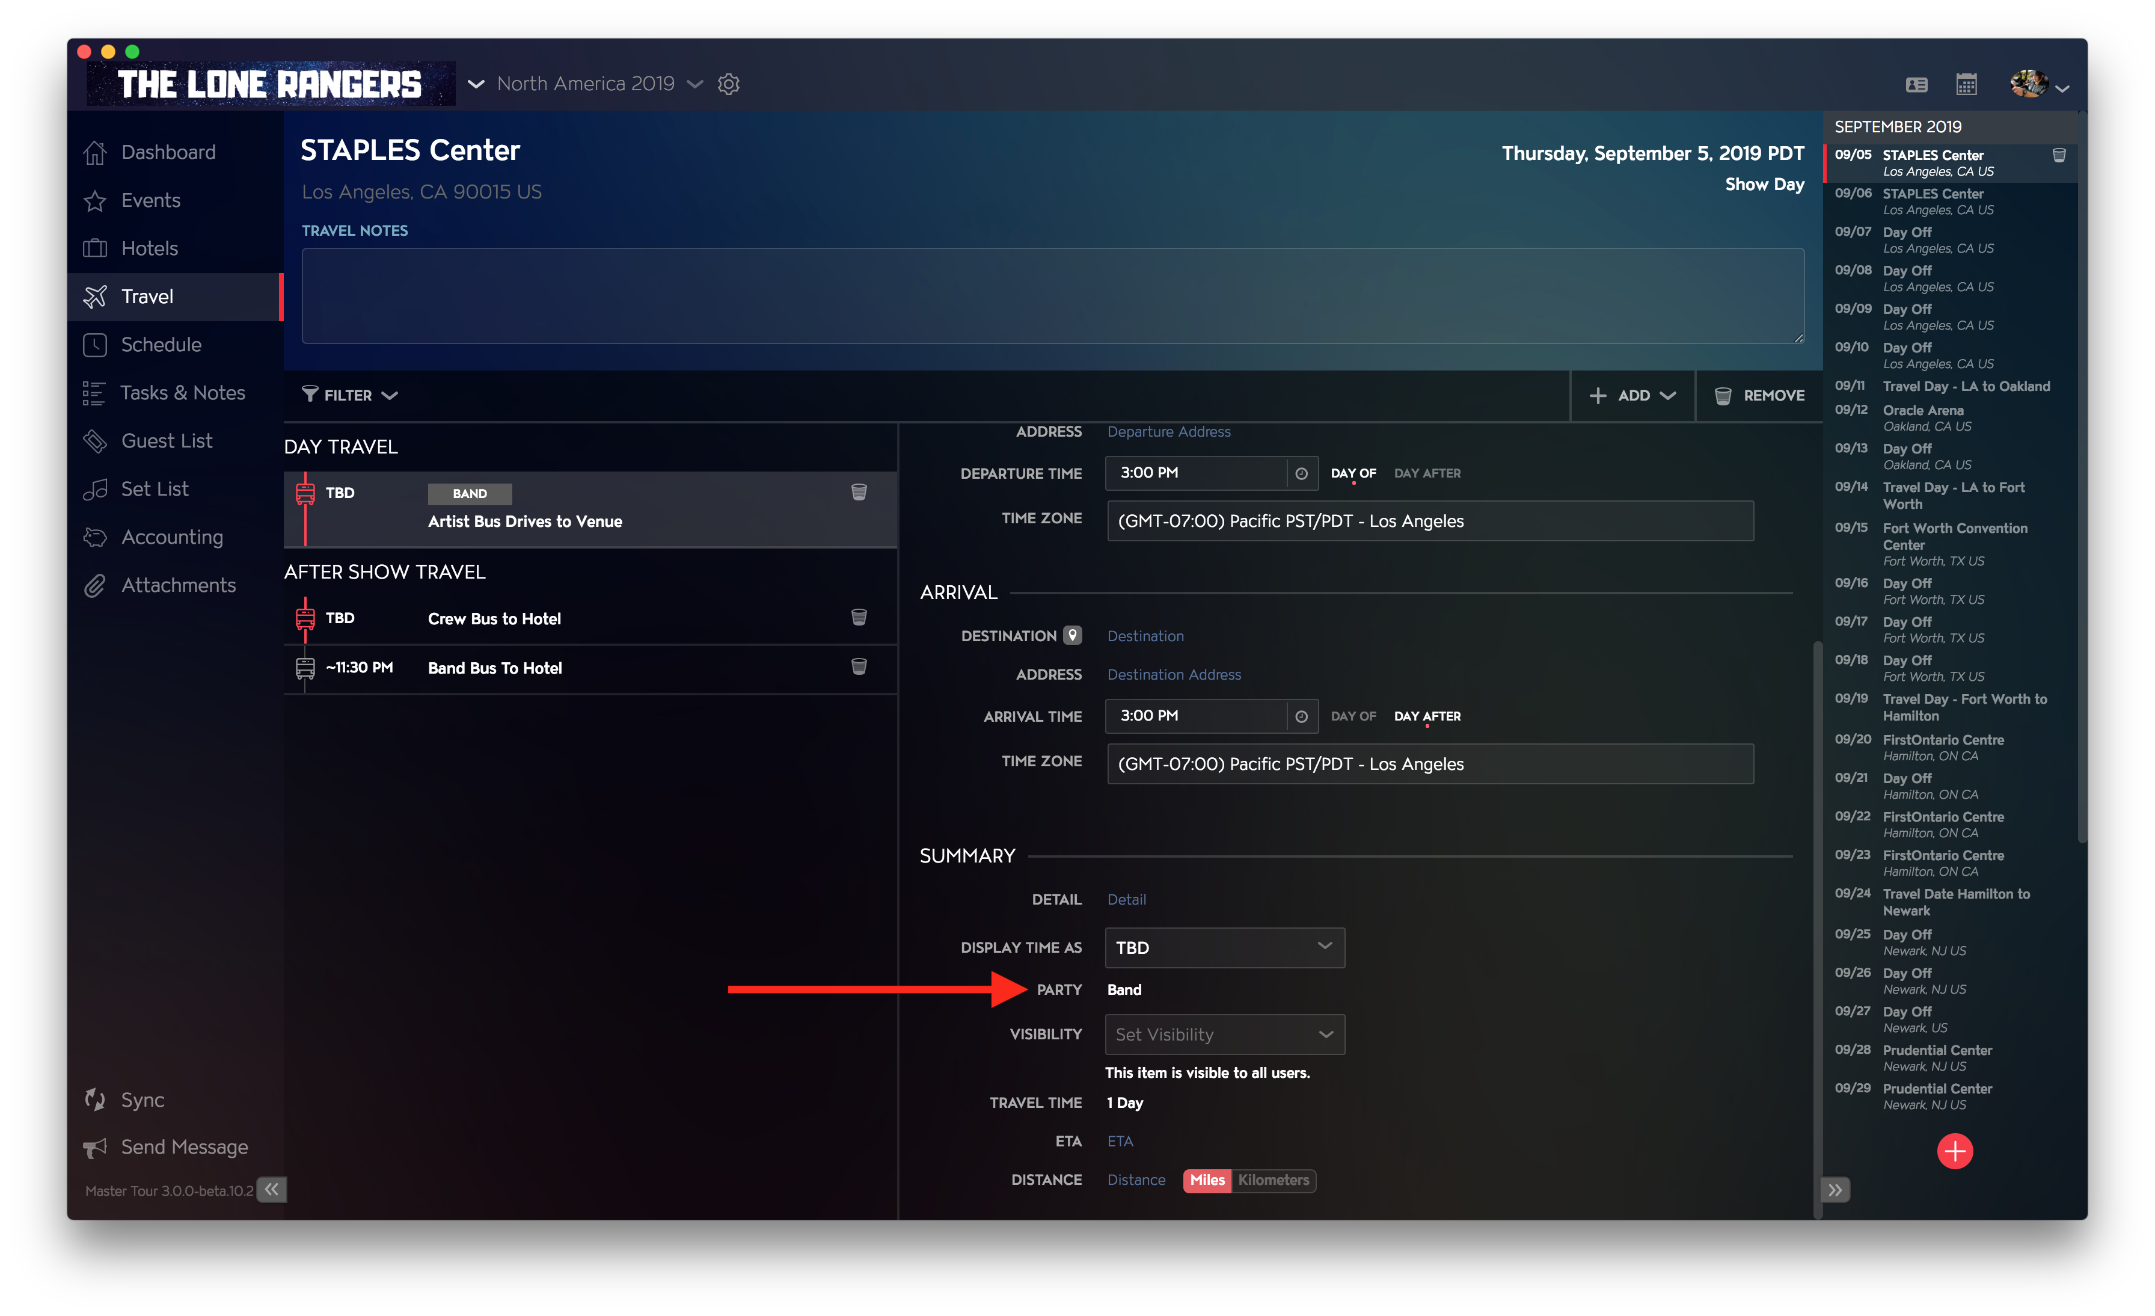Open the arrival time clock picker

coord(1301,716)
